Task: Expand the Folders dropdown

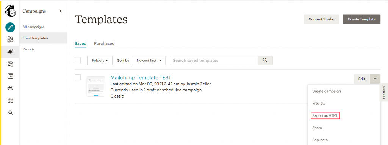Action: [x=100, y=60]
